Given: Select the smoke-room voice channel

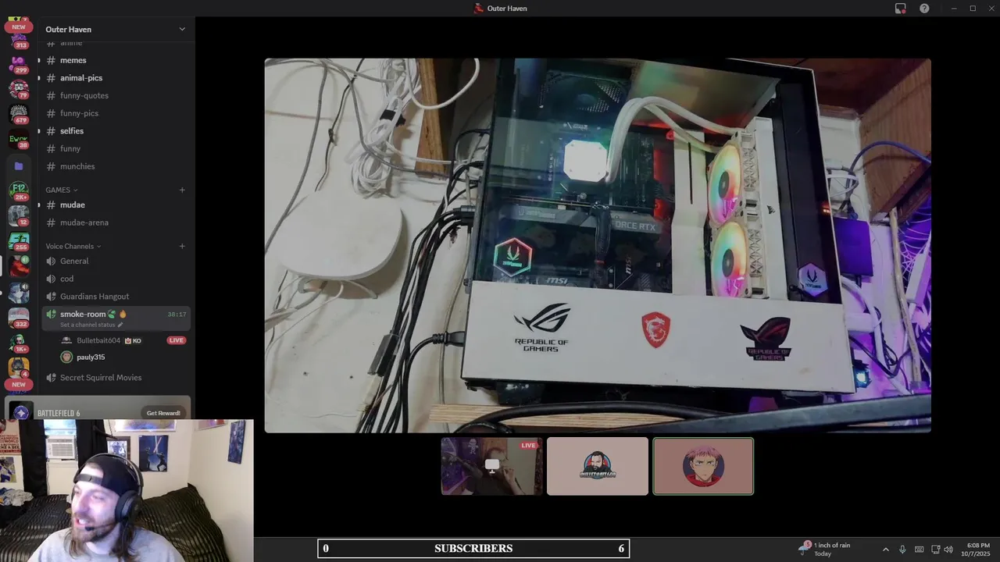Looking at the screenshot, I should [116, 318].
